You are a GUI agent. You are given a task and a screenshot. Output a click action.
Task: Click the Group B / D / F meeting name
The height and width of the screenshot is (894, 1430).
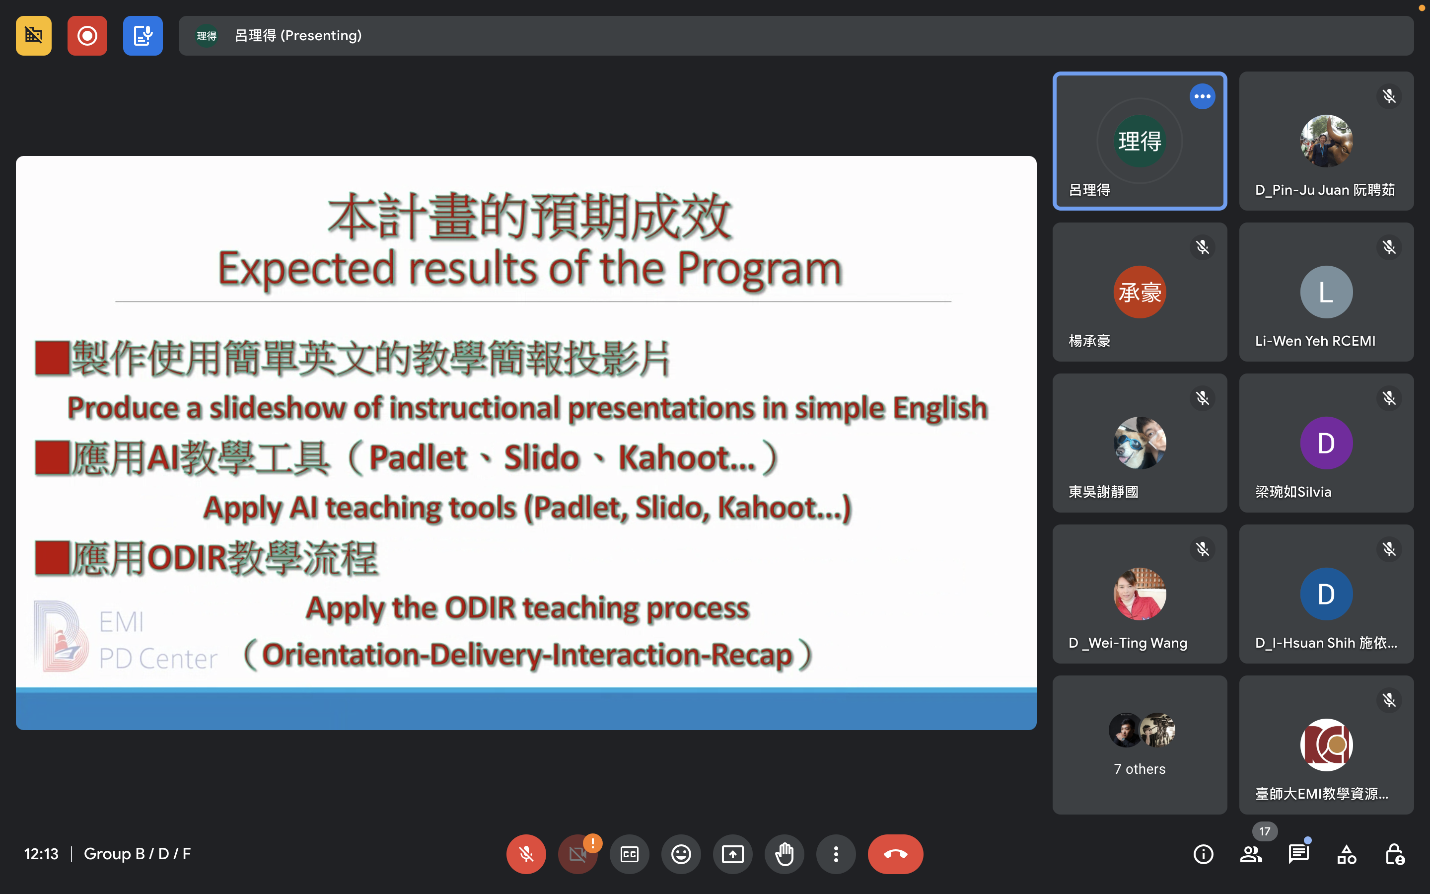(137, 854)
